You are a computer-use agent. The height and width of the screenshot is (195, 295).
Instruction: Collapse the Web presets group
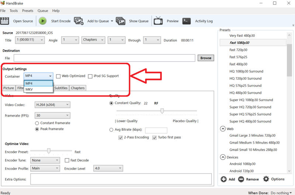pos(223,129)
